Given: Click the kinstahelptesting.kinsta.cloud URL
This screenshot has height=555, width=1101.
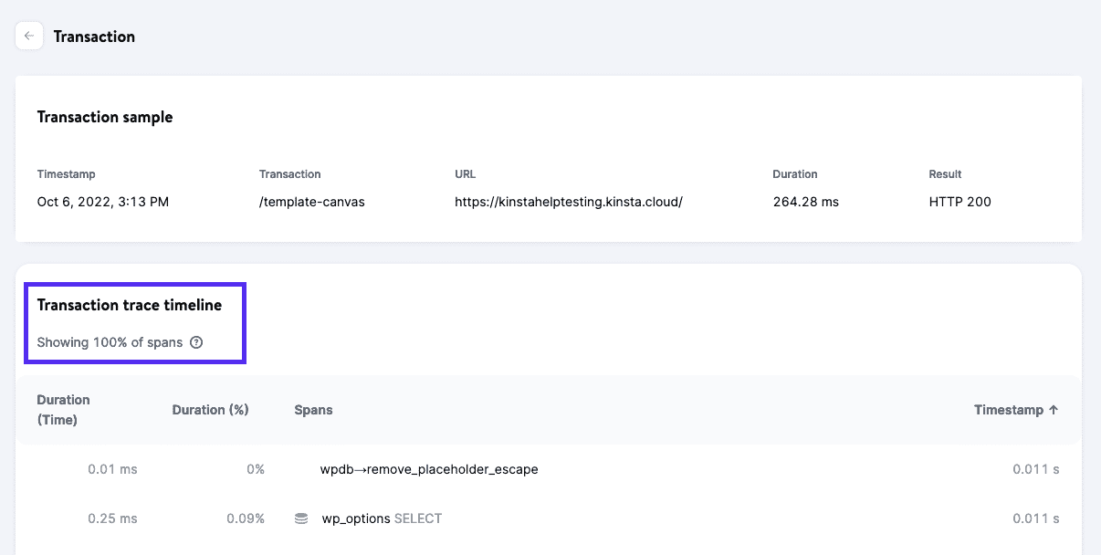Looking at the screenshot, I should (568, 202).
